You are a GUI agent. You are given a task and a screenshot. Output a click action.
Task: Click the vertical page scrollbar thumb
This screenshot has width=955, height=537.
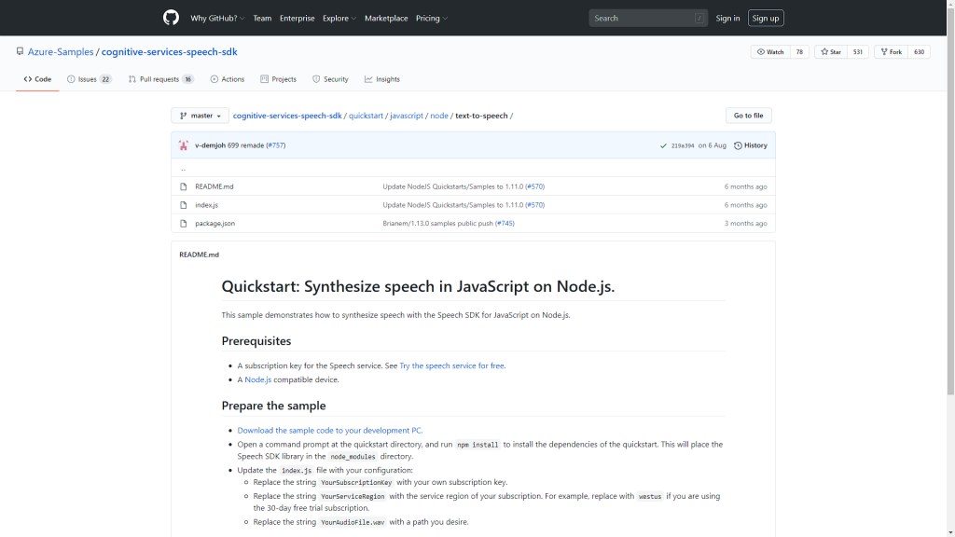pyautogui.click(x=950, y=200)
